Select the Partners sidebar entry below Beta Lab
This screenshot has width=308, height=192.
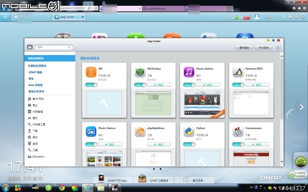pyautogui.click(x=36, y=91)
